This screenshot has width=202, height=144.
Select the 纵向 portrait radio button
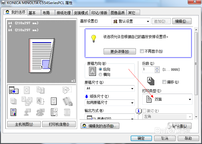(100, 69)
